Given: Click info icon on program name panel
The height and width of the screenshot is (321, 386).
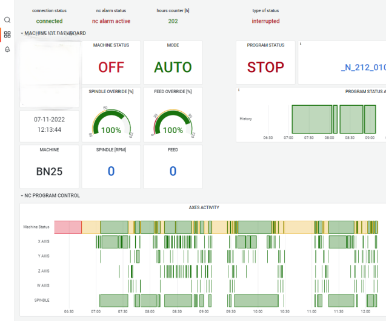Looking at the screenshot, I should point(300,44).
